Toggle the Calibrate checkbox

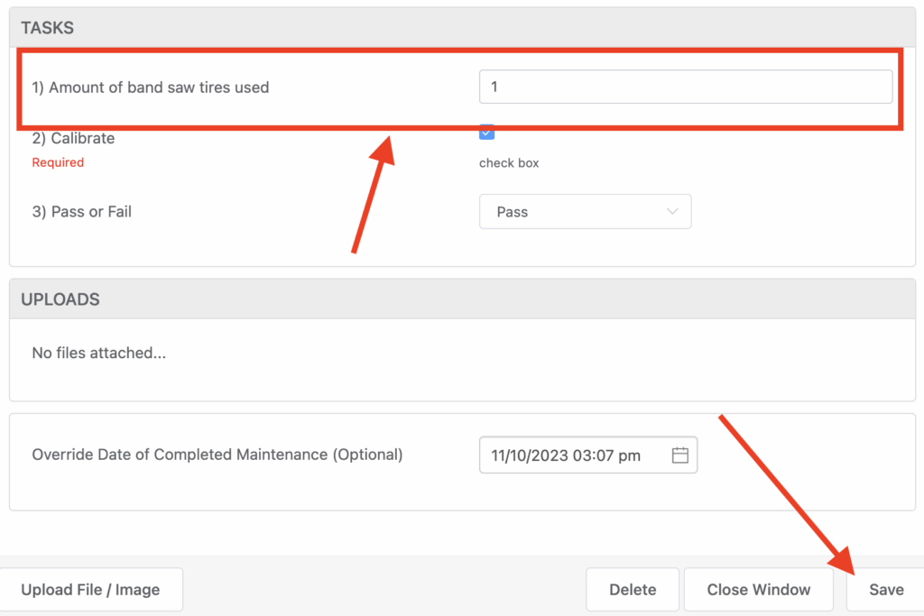point(486,133)
